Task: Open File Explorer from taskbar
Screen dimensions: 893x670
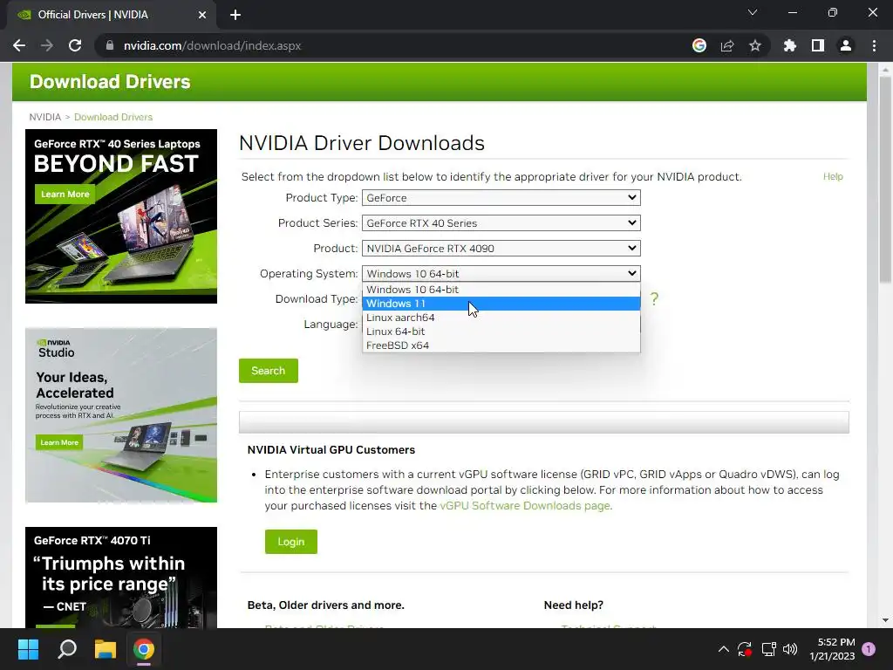Action: pos(106,649)
